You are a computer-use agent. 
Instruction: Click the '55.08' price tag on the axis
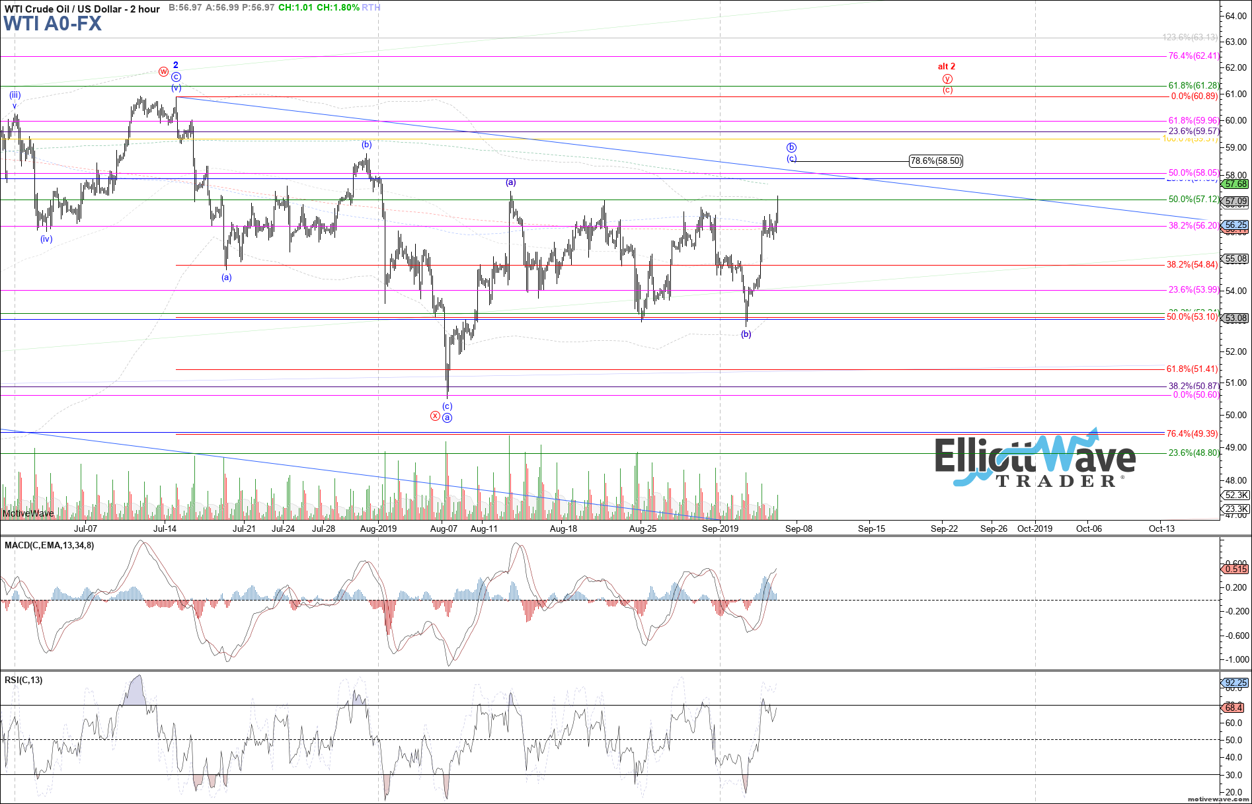(1235, 258)
